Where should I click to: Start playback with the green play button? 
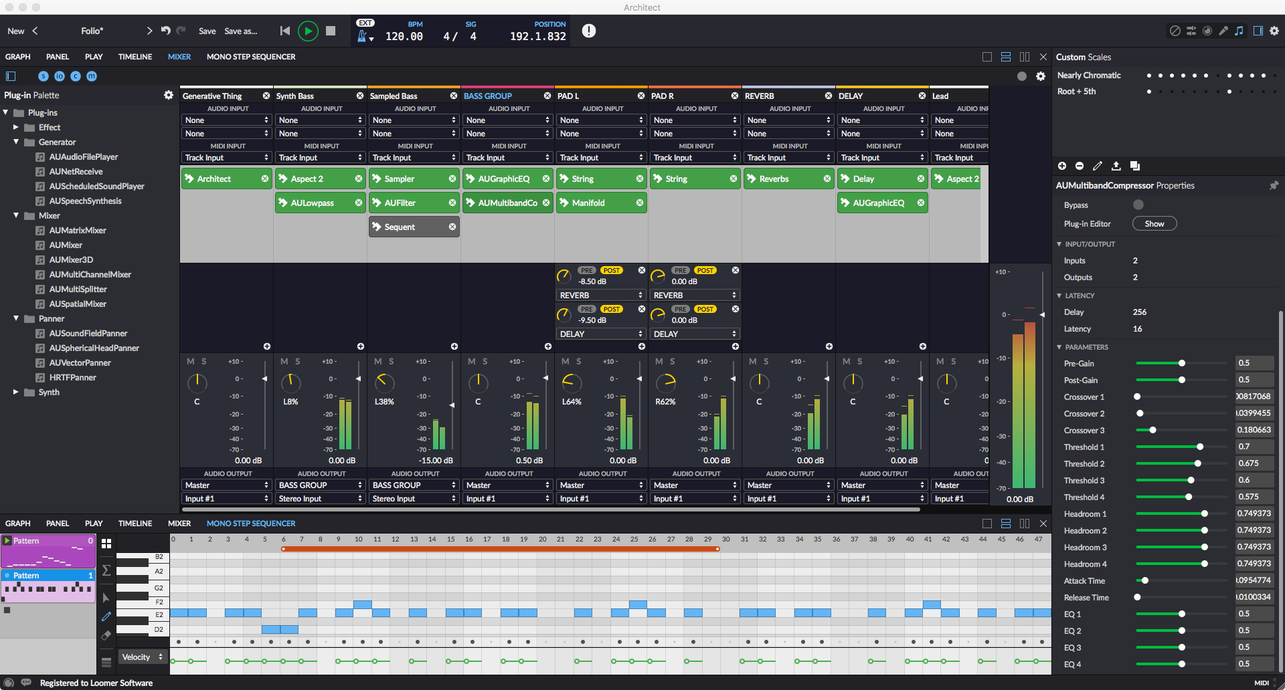point(308,31)
